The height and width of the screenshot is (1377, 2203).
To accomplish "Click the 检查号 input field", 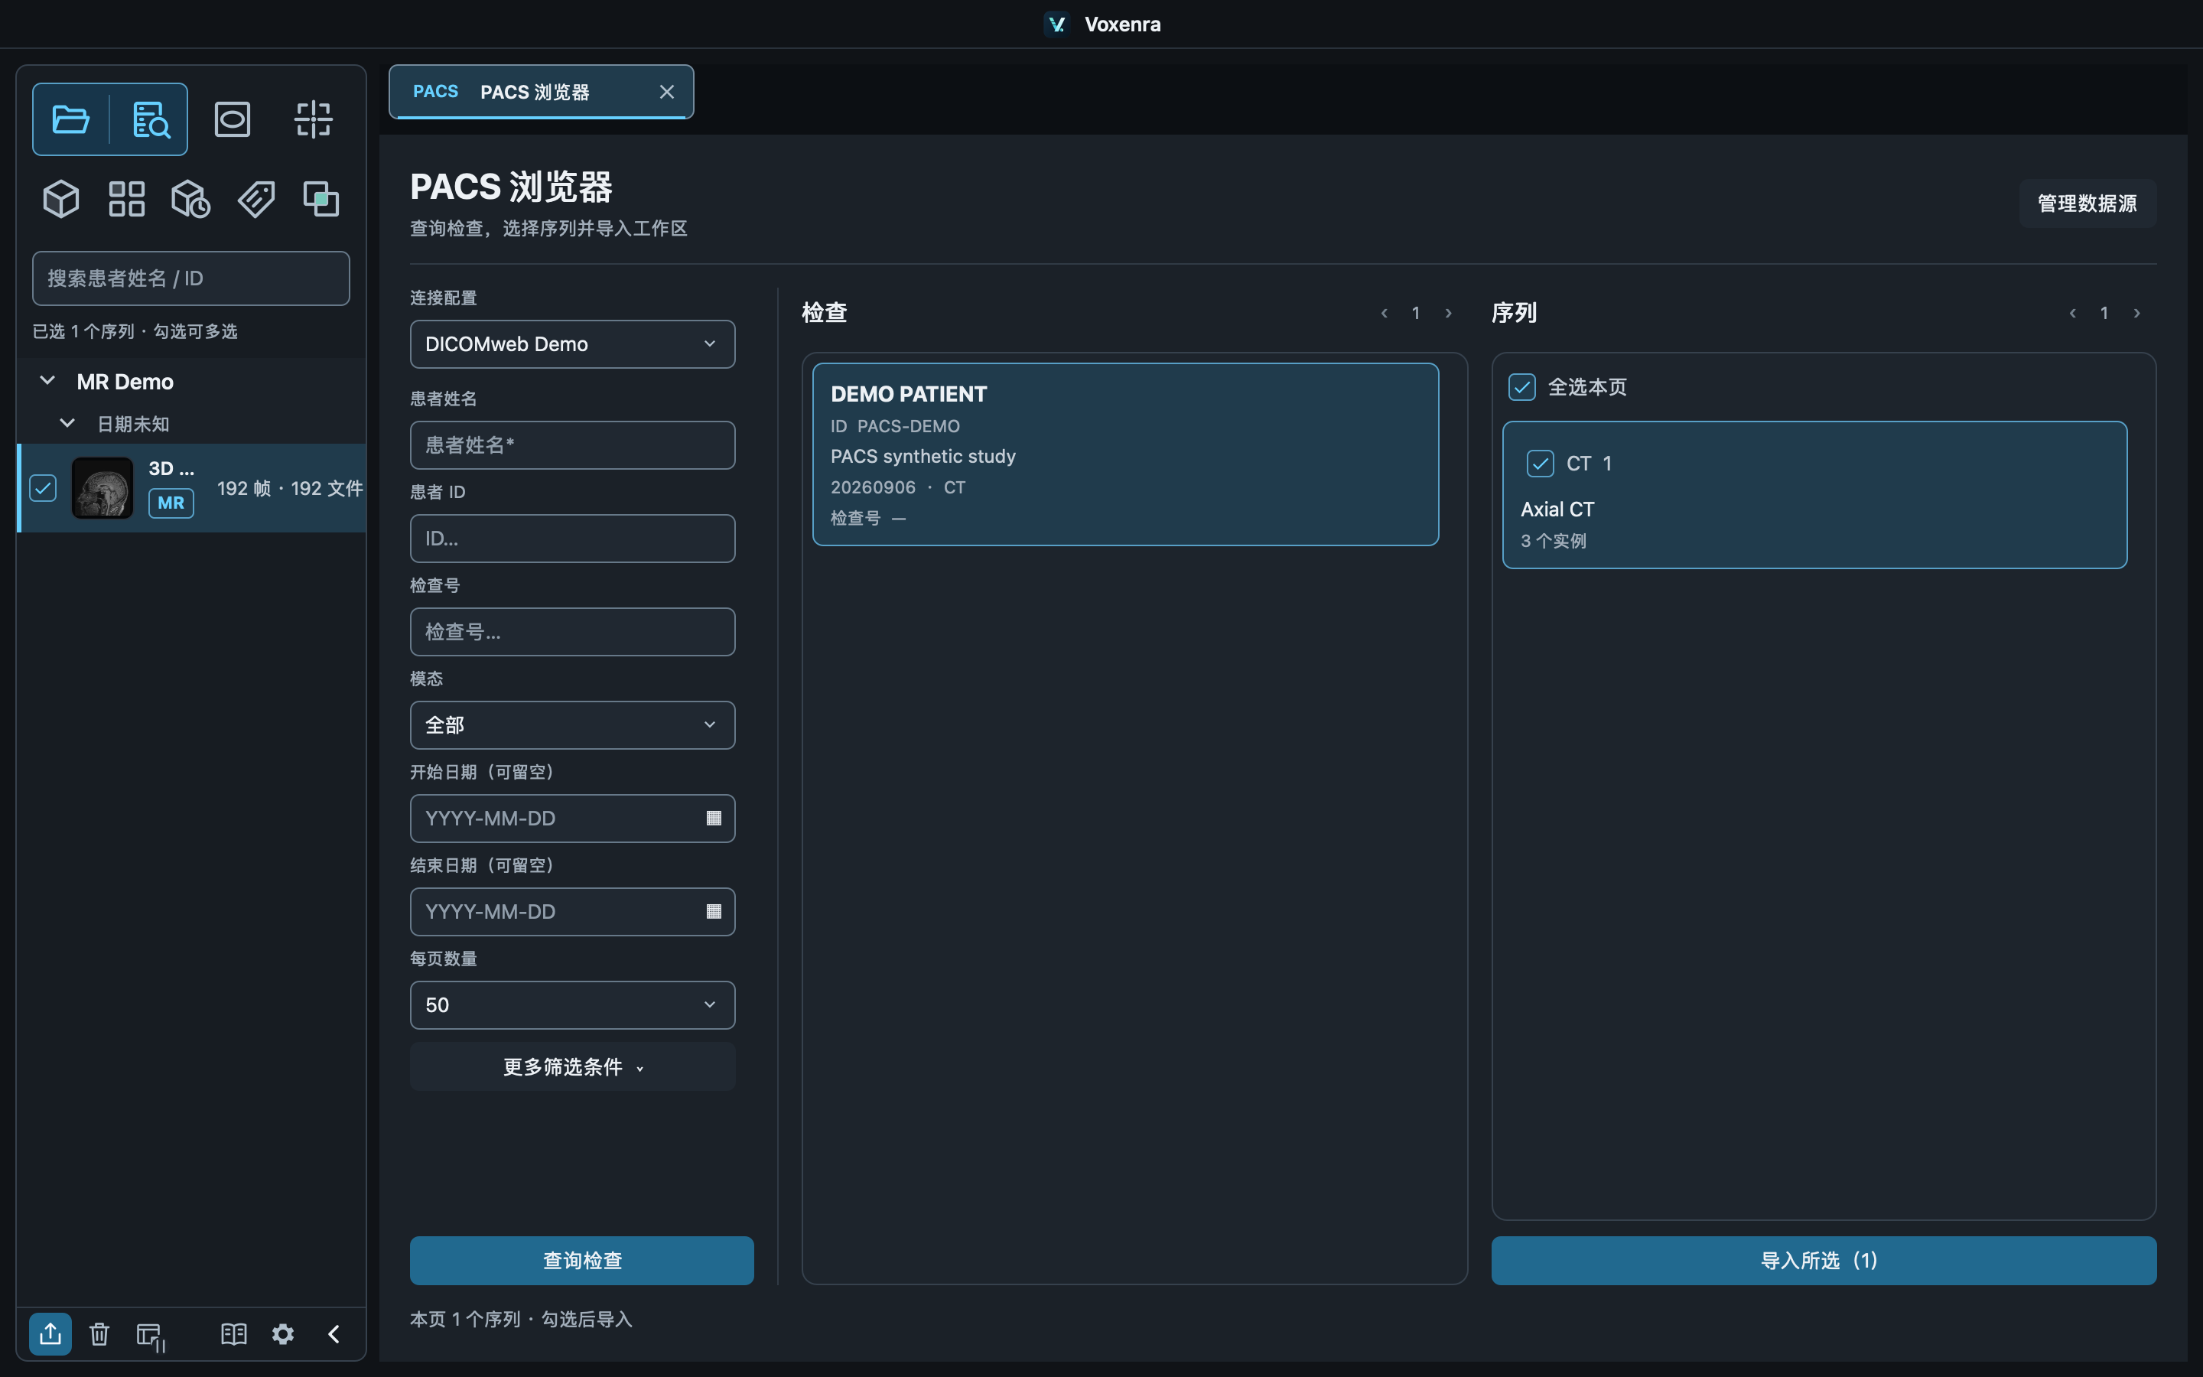I will tap(573, 632).
